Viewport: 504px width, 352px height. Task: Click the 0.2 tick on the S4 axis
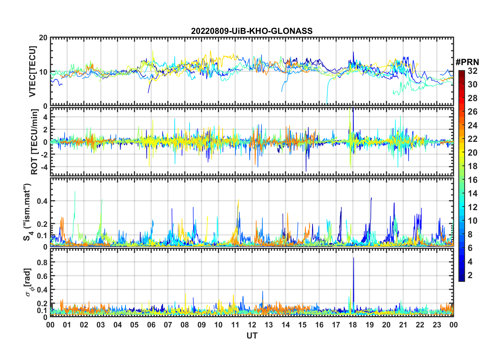(x=42, y=224)
